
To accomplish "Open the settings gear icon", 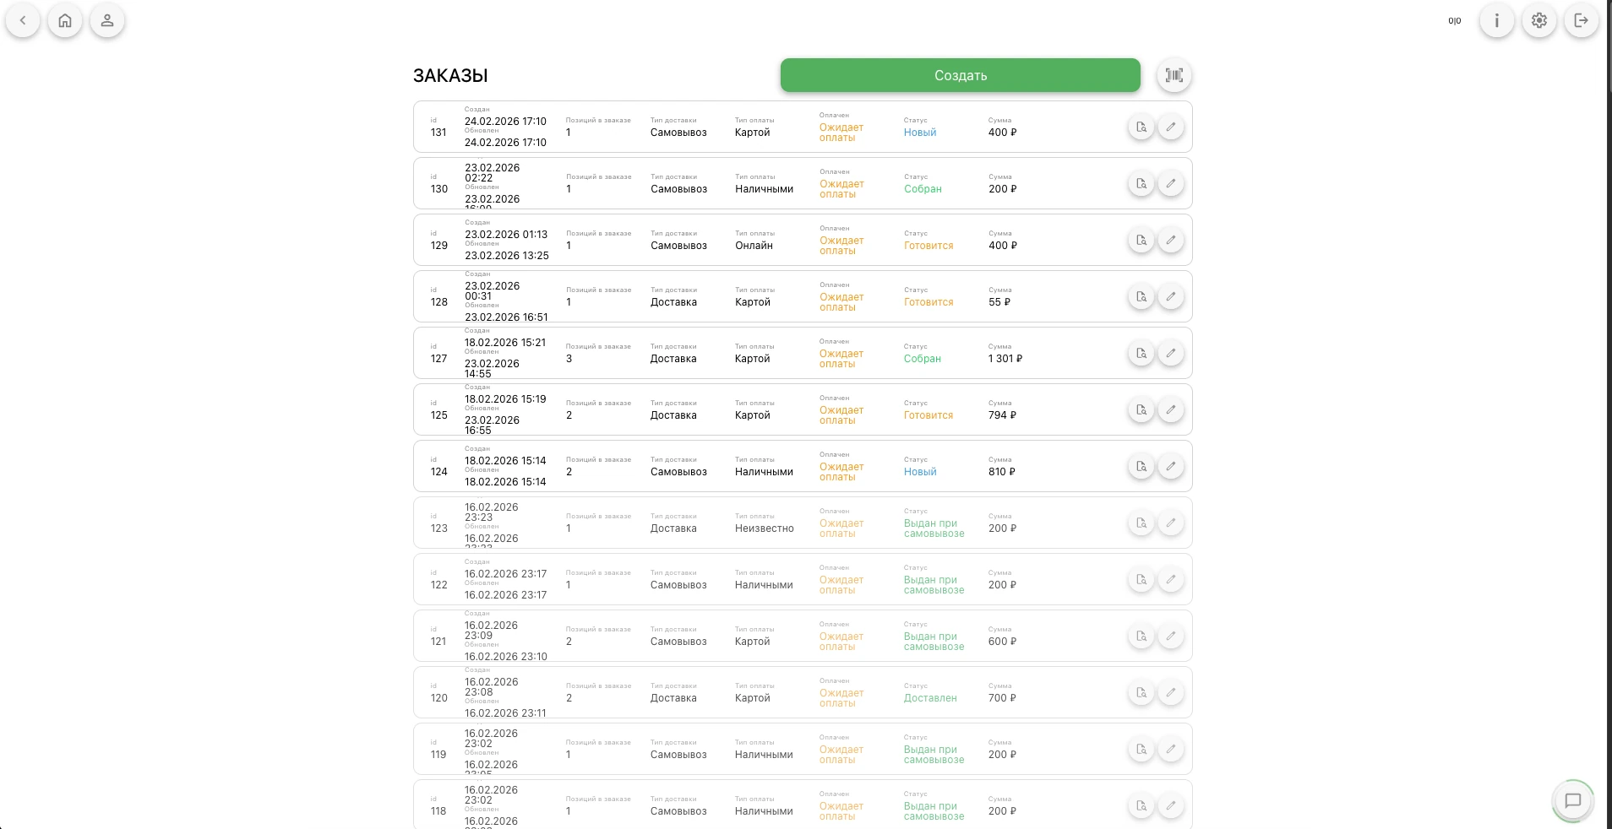I will pyautogui.click(x=1538, y=20).
